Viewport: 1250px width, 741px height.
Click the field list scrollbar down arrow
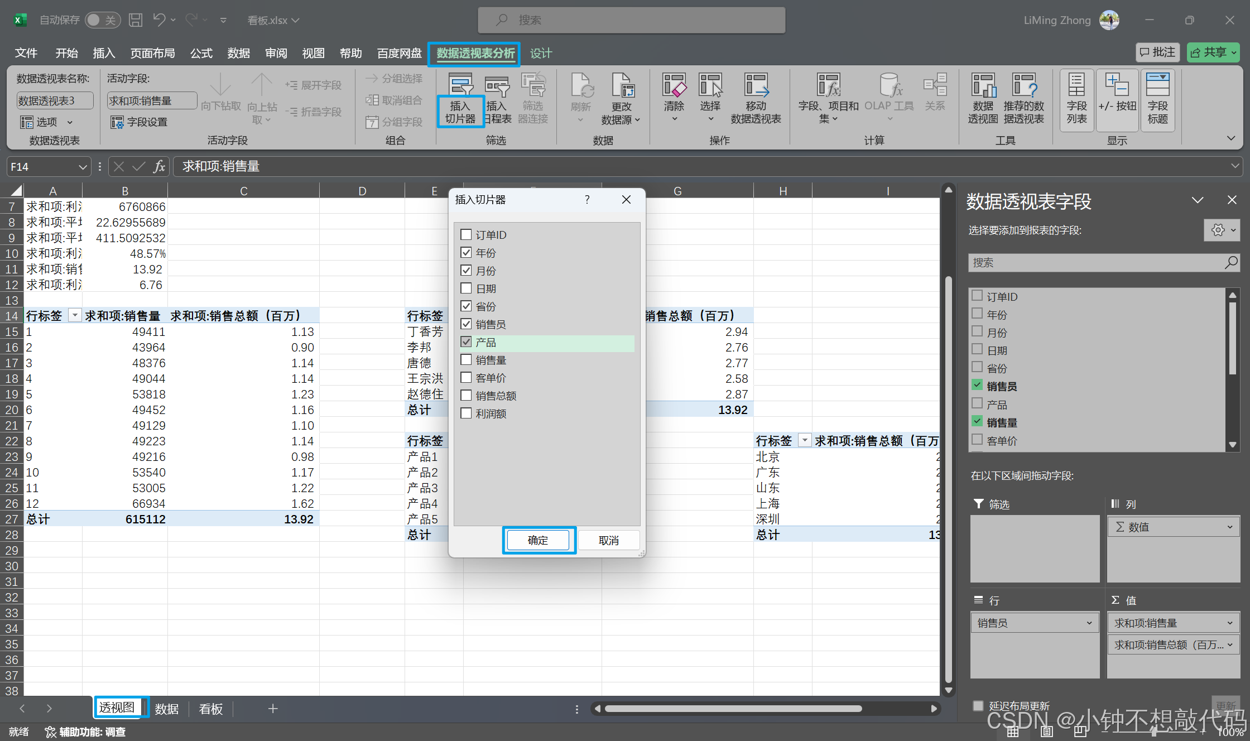[1233, 445]
